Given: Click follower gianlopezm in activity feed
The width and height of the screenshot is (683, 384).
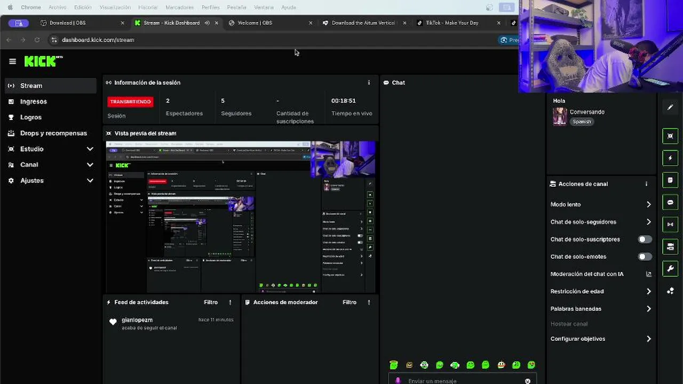Looking at the screenshot, I should tap(137, 320).
